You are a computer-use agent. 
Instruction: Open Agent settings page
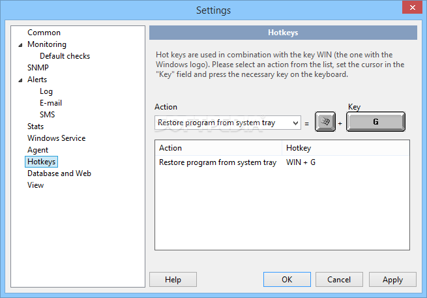(x=38, y=150)
